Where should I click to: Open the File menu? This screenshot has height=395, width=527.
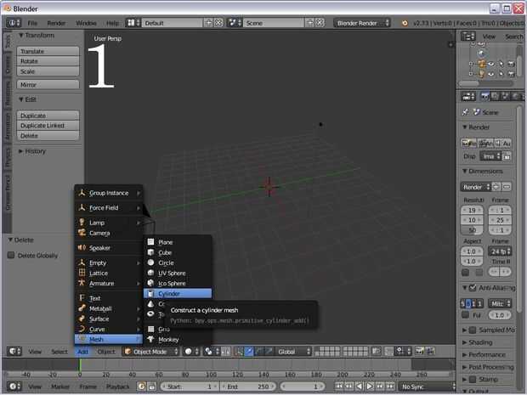(x=32, y=23)
